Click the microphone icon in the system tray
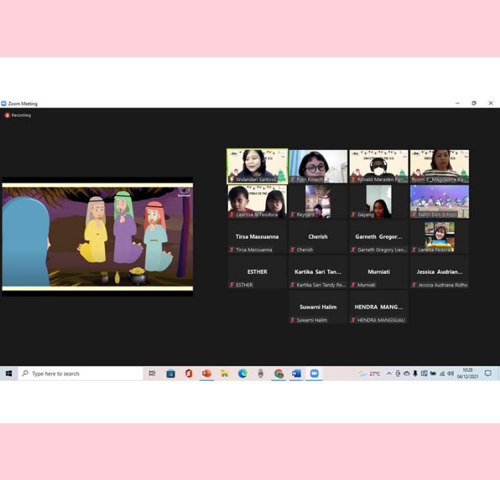Image resolution: width=500 pixels, height=480 pixels. tap(415, 373)
